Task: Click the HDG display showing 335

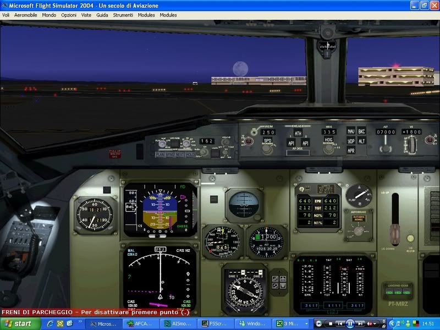Action: tap(329, 131)
